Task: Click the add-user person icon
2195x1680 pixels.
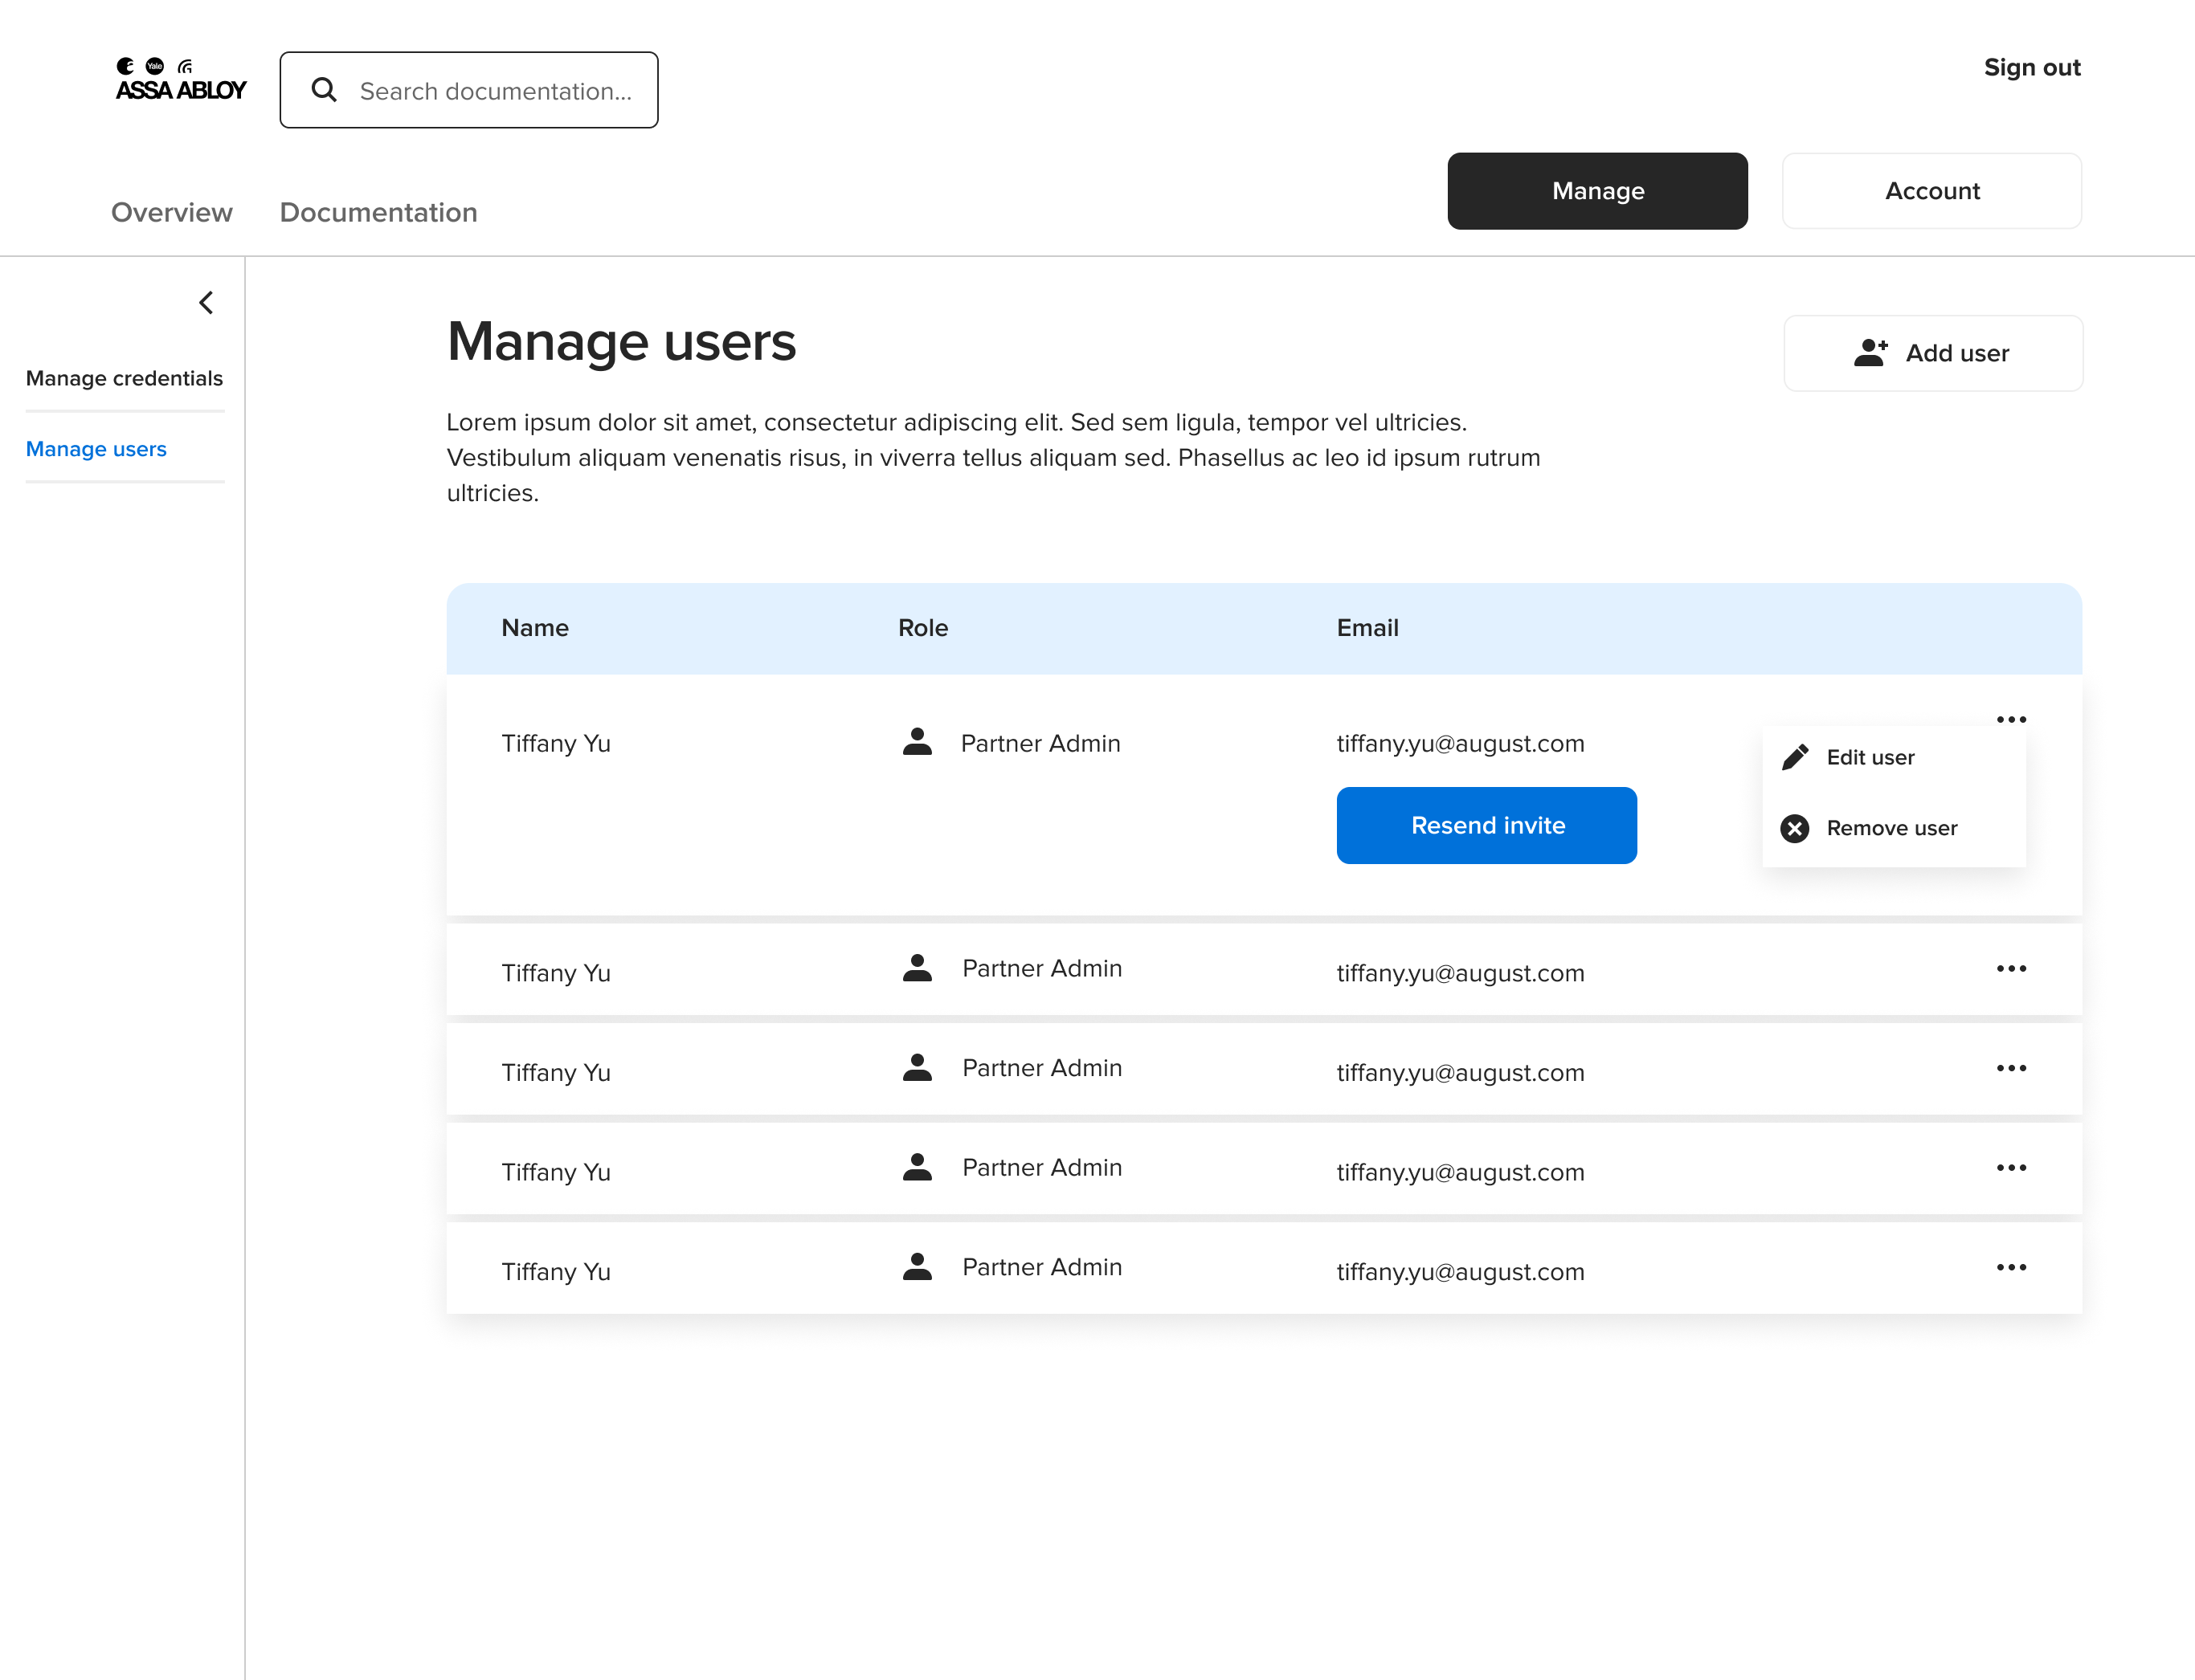Action: (x=1870, y=353)
